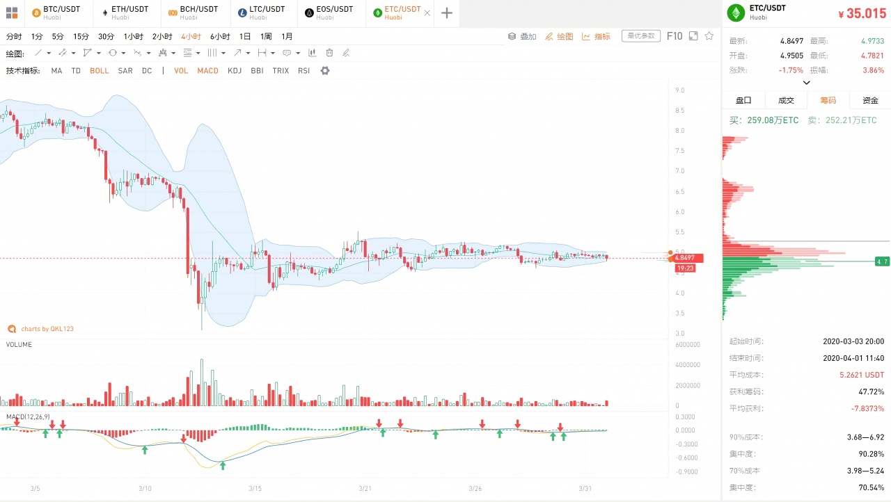The height and width of the screenshot is (502, 891).
Task: Click the VOLUME panel label
Action: pos(19,344)
